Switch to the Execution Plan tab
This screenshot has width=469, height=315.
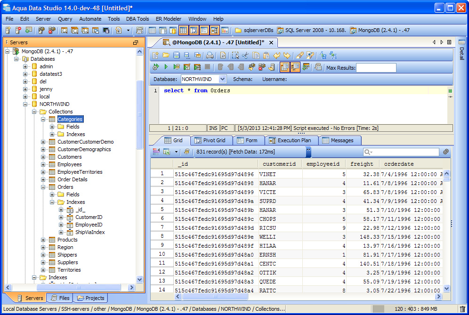290,140
